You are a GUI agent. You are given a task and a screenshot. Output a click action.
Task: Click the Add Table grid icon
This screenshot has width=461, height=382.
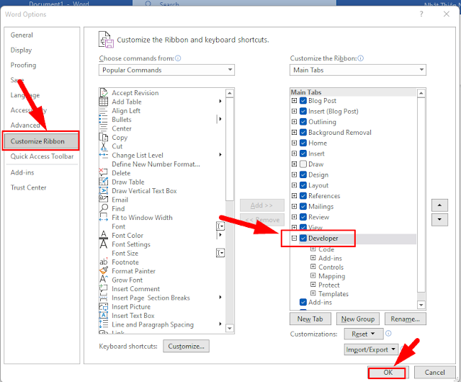tap(104, 102)
